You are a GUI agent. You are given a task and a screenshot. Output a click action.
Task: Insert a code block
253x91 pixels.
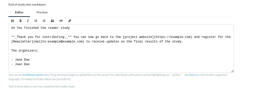click(x=61, y=21)
